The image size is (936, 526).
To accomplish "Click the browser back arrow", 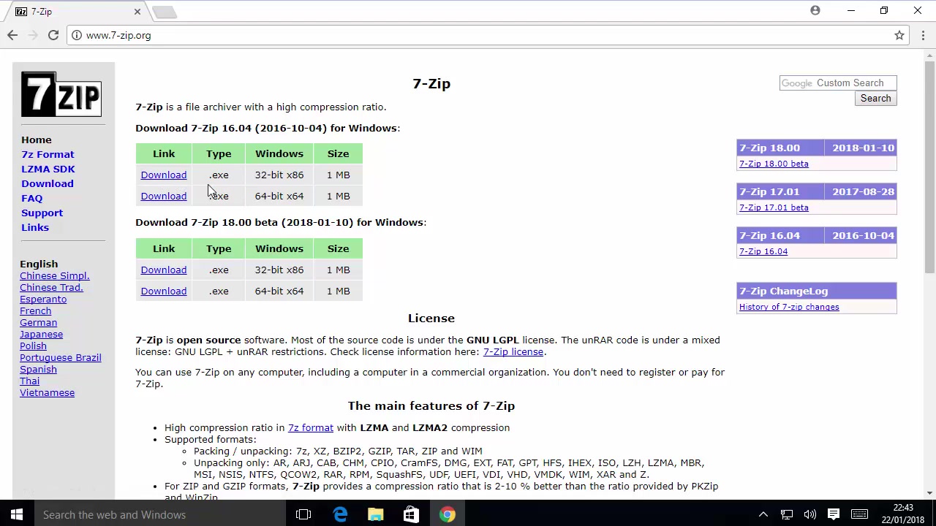I will 12,35.
